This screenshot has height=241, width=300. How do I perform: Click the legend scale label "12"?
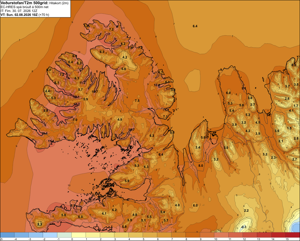point(244,239)
